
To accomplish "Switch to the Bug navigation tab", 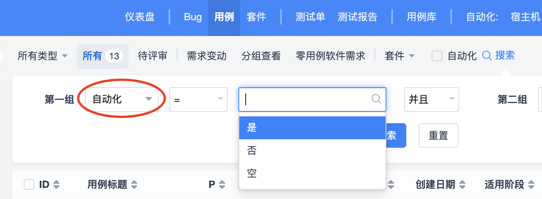I will [193, 17].
